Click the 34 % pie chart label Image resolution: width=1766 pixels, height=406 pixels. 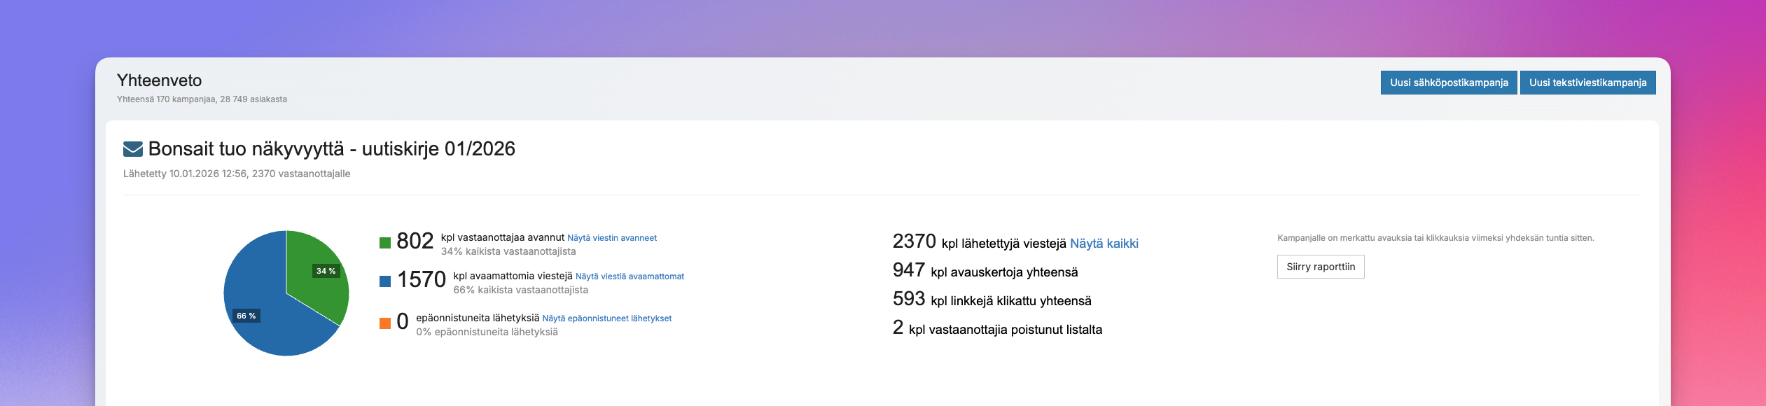pos(326,271)
